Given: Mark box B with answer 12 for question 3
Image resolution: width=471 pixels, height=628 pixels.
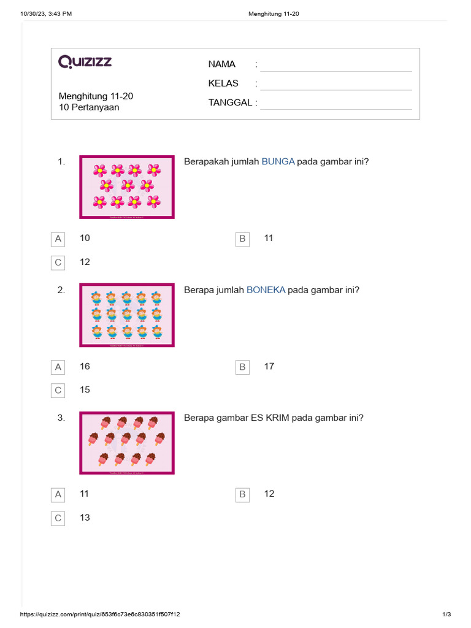Looking at the screenshot, I should [242, 495].
